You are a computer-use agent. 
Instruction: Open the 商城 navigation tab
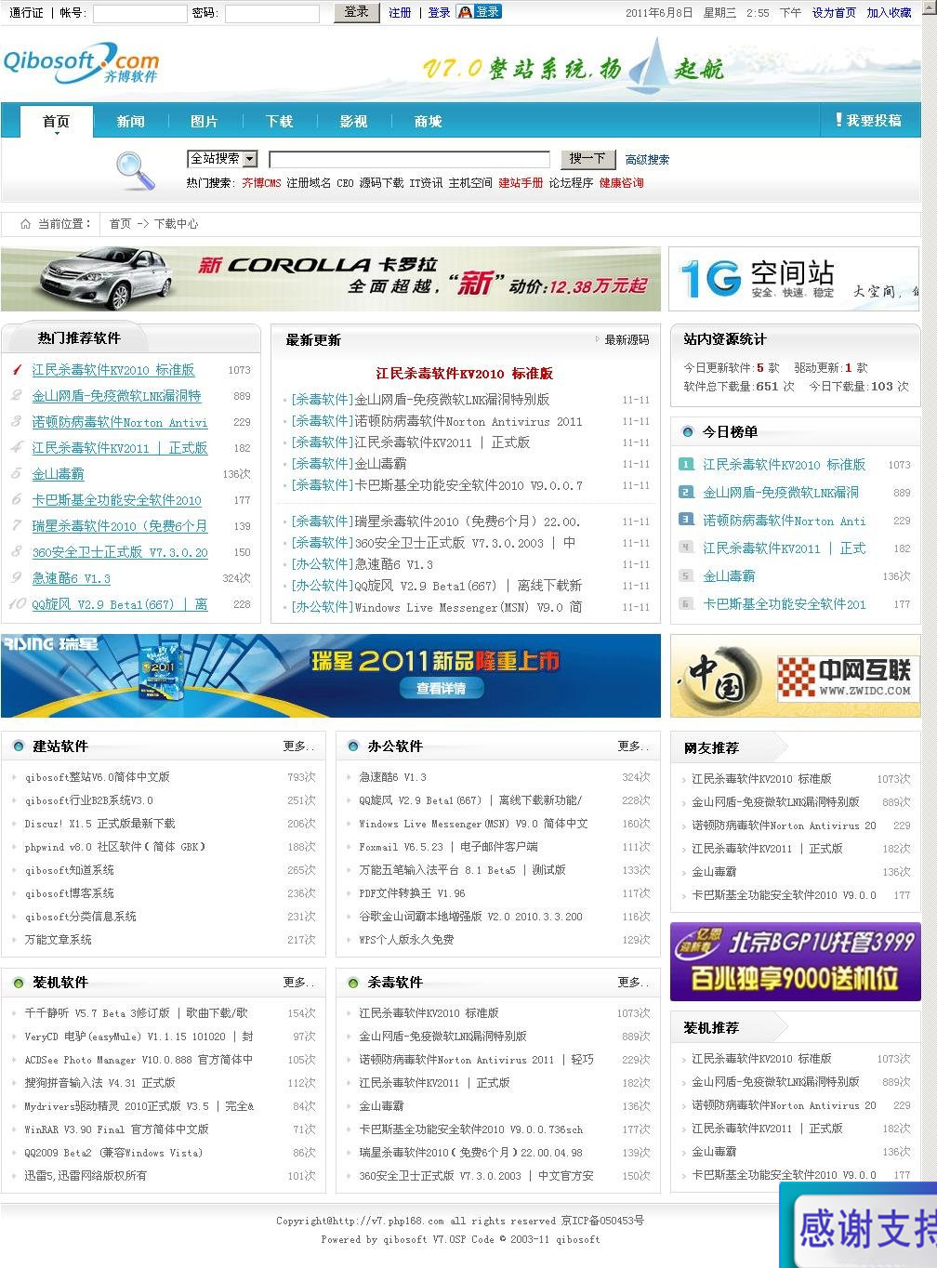coord(428,122)
